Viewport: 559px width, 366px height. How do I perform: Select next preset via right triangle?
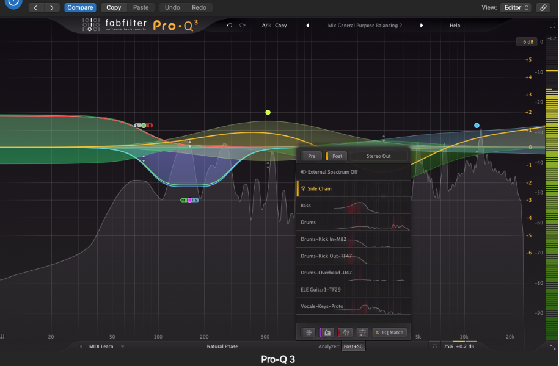(x=422, y=26)
